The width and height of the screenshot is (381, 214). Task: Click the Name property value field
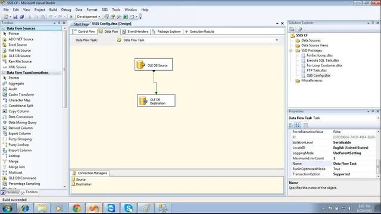tap(354, 163)
